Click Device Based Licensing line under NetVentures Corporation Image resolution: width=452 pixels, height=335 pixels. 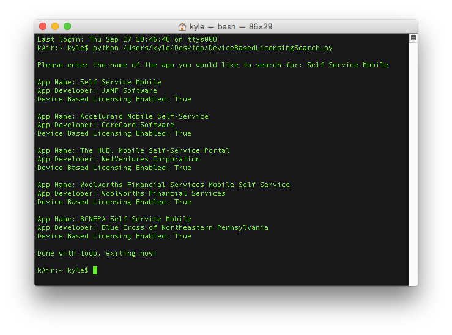(x=114, y=168)
